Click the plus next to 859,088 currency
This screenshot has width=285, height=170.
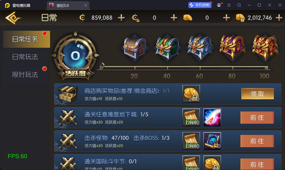[121, 18]
